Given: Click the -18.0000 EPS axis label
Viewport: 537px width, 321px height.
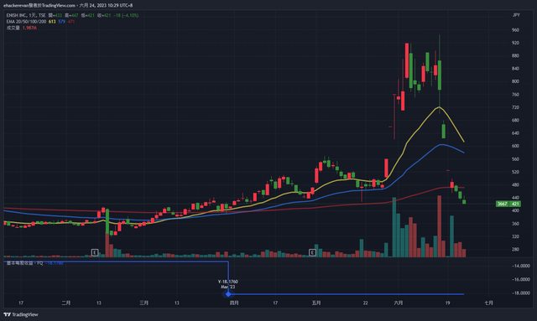Looking at the screenshot, I should 521,293.
